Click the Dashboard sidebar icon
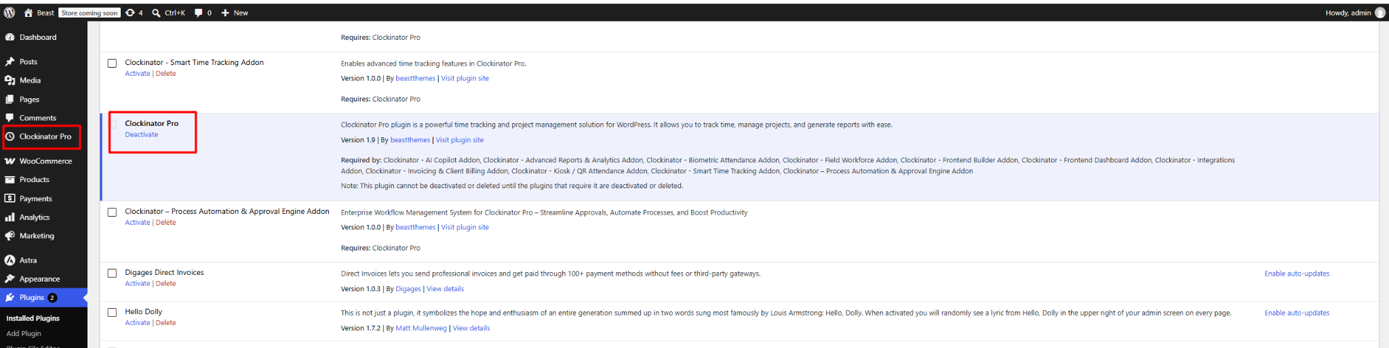 pyautogui.click(x=9, y=37)
